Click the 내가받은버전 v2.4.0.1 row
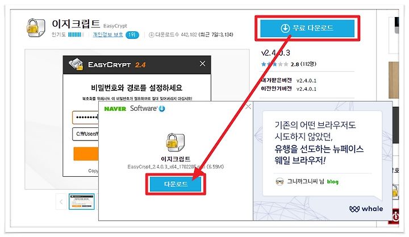 pyautogui.click(x=289, y=80)
